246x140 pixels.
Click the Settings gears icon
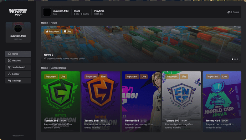[x=9, y=81]
